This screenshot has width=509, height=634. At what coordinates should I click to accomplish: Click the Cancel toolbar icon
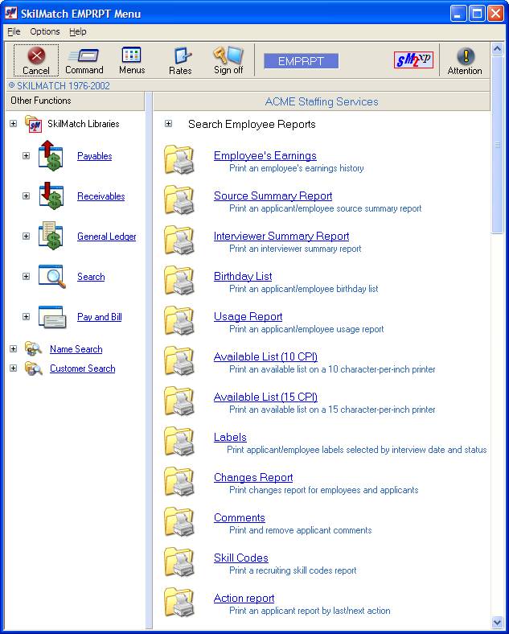tap(36, 56)
